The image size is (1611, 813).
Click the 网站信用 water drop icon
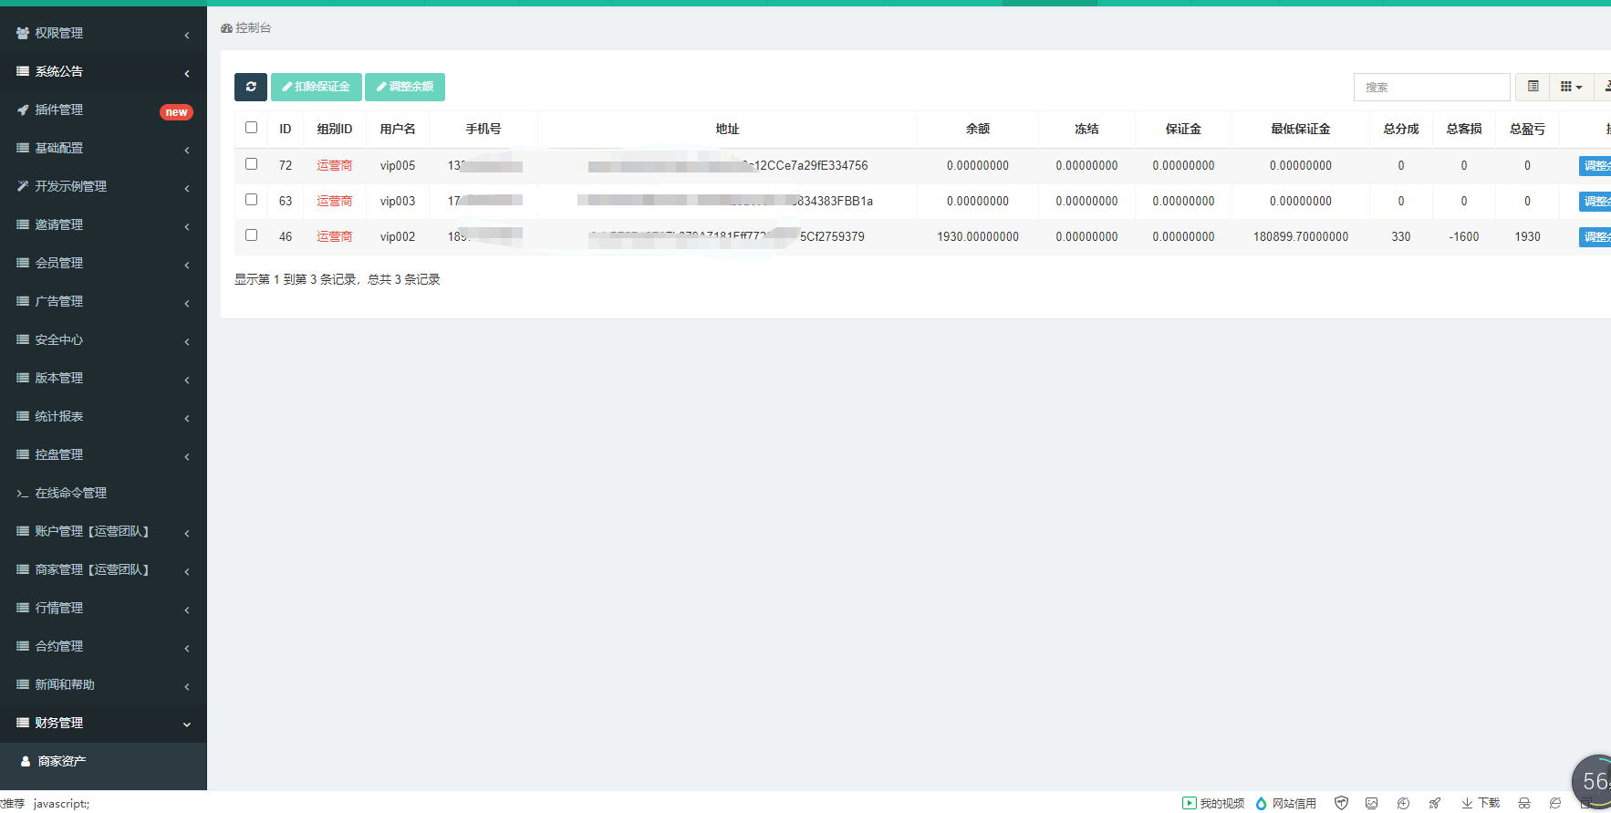1285,803
